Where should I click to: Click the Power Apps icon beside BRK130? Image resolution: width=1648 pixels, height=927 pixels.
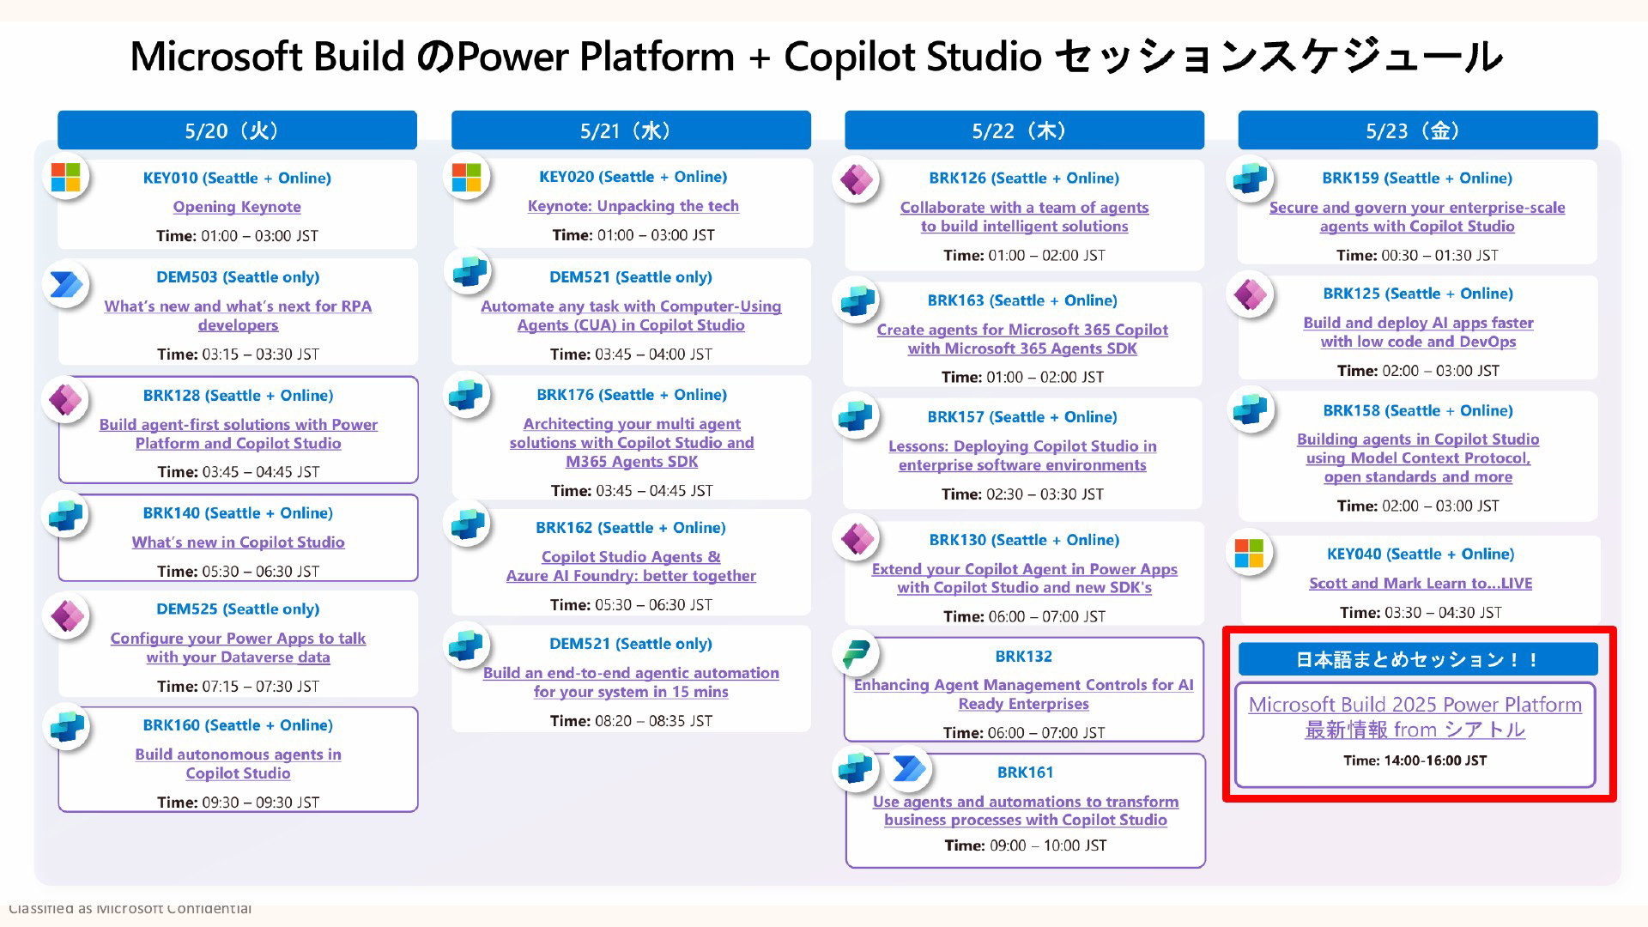857,539
